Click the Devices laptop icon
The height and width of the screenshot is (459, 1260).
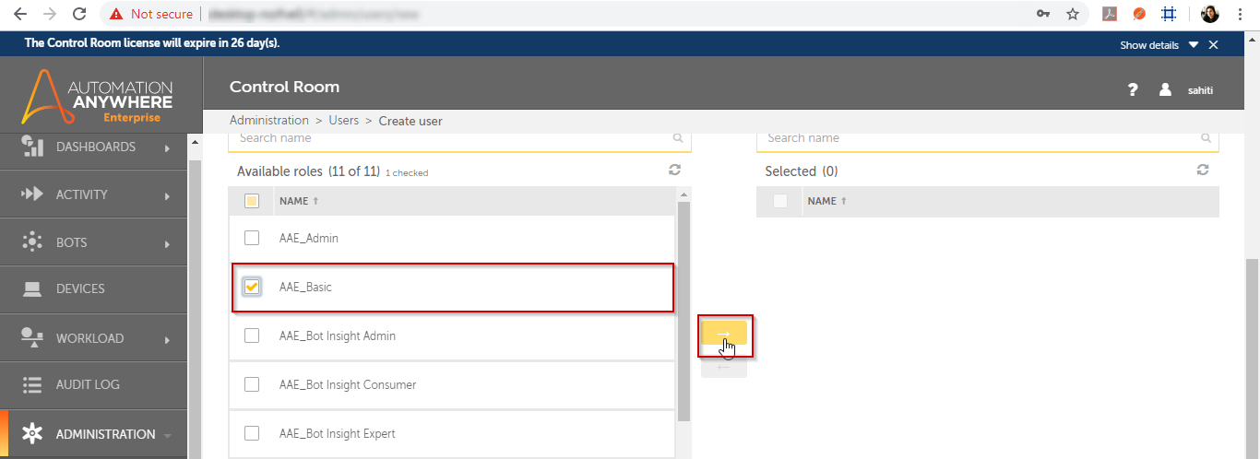click(x=32, y=289)
